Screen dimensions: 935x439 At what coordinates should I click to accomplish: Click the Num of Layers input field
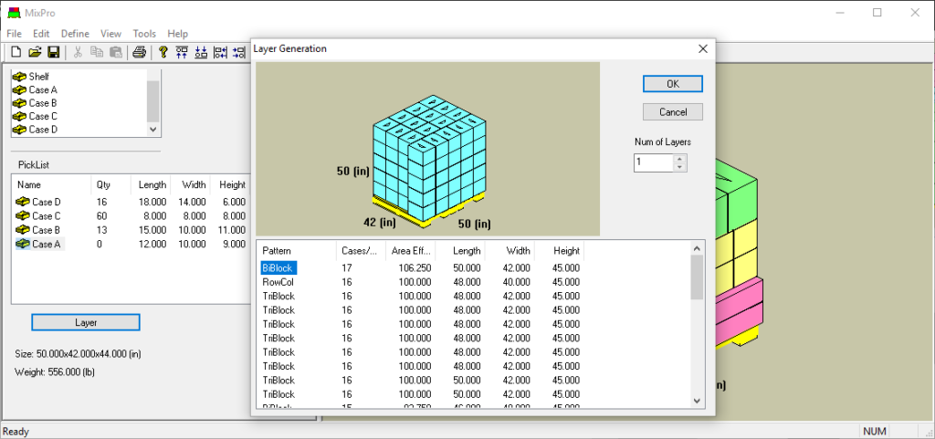coord(653,162)
